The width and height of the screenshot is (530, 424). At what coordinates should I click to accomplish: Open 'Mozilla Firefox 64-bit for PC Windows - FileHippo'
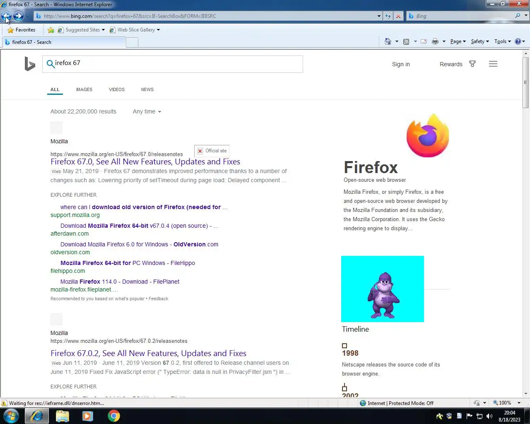[x=128, y=263]
